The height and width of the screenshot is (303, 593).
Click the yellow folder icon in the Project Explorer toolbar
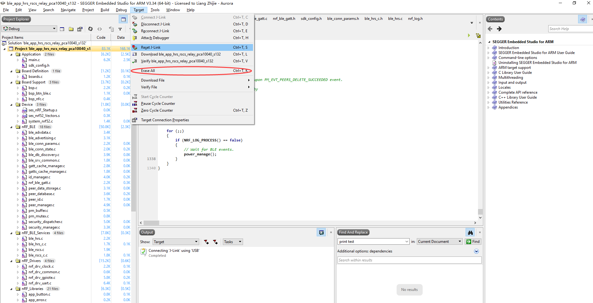(71, 29)
